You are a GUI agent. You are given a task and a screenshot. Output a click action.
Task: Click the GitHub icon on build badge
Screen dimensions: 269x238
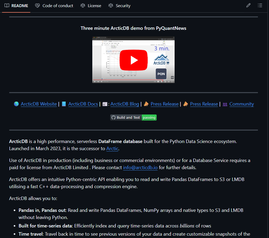[x=113, y=117]
